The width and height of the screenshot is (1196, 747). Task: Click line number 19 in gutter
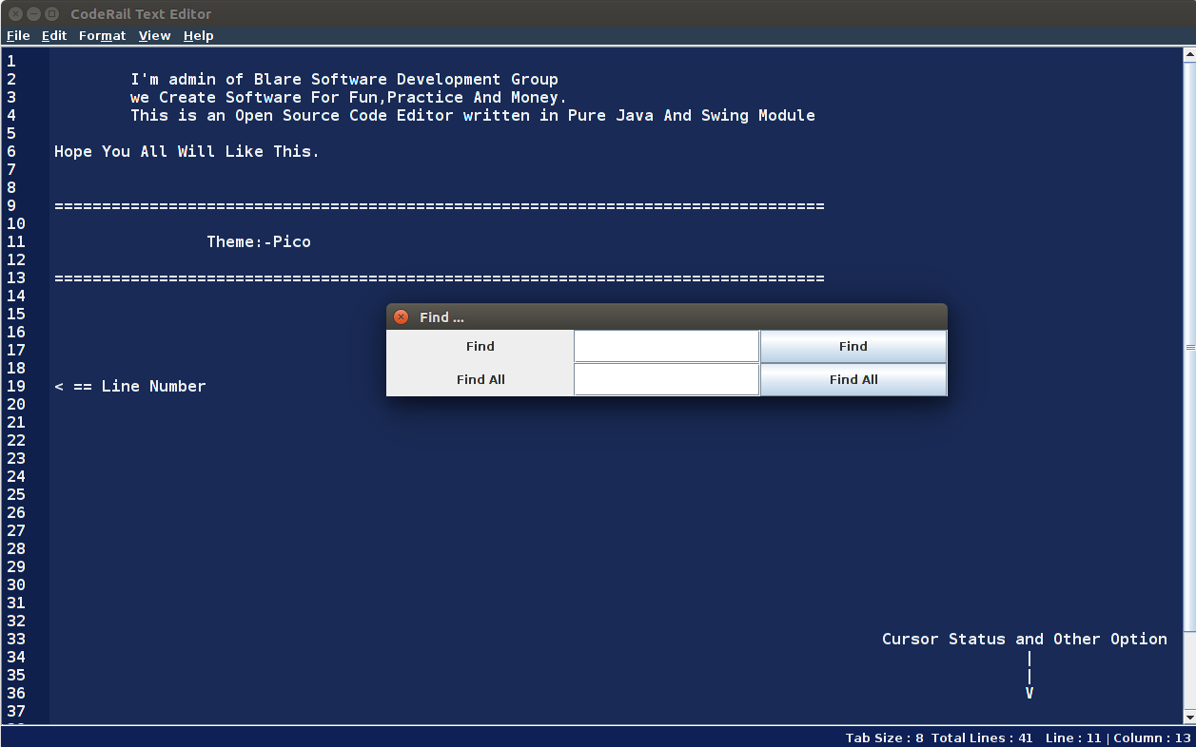coord(15,387)
